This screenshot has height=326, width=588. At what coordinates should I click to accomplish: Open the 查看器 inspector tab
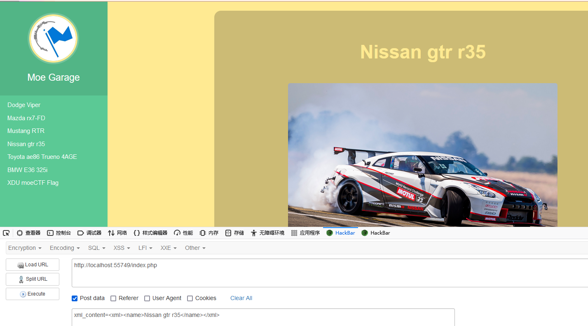point(29,233)
